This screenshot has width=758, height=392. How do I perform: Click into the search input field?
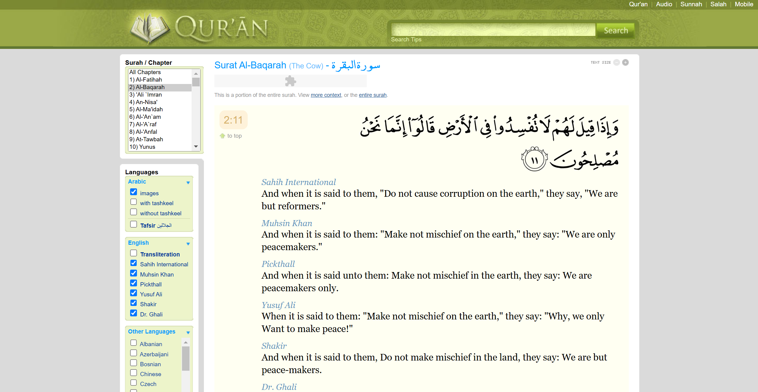coord(493,30)
